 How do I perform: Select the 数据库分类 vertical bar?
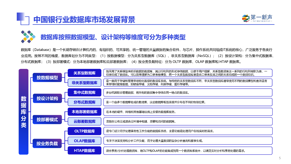click(x=24, y=112)
